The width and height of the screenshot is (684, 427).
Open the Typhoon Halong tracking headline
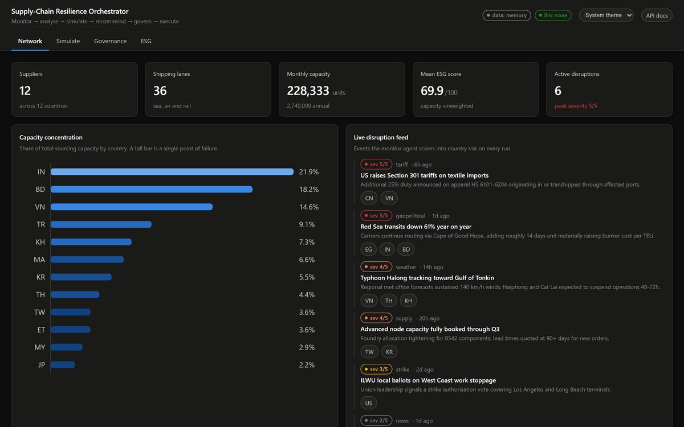click(427, 278)
